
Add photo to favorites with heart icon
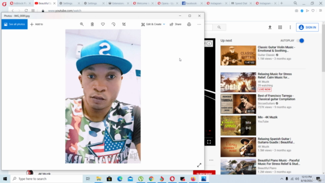[x=103, y=24]
